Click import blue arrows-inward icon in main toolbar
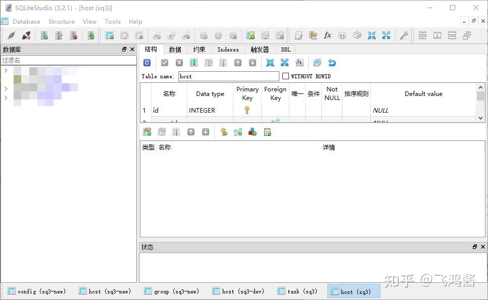Screen dimensions: 488x300 point(372,35)
